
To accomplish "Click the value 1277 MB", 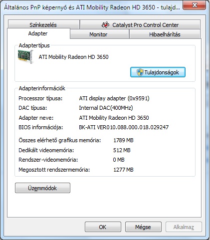I will 123,170.
